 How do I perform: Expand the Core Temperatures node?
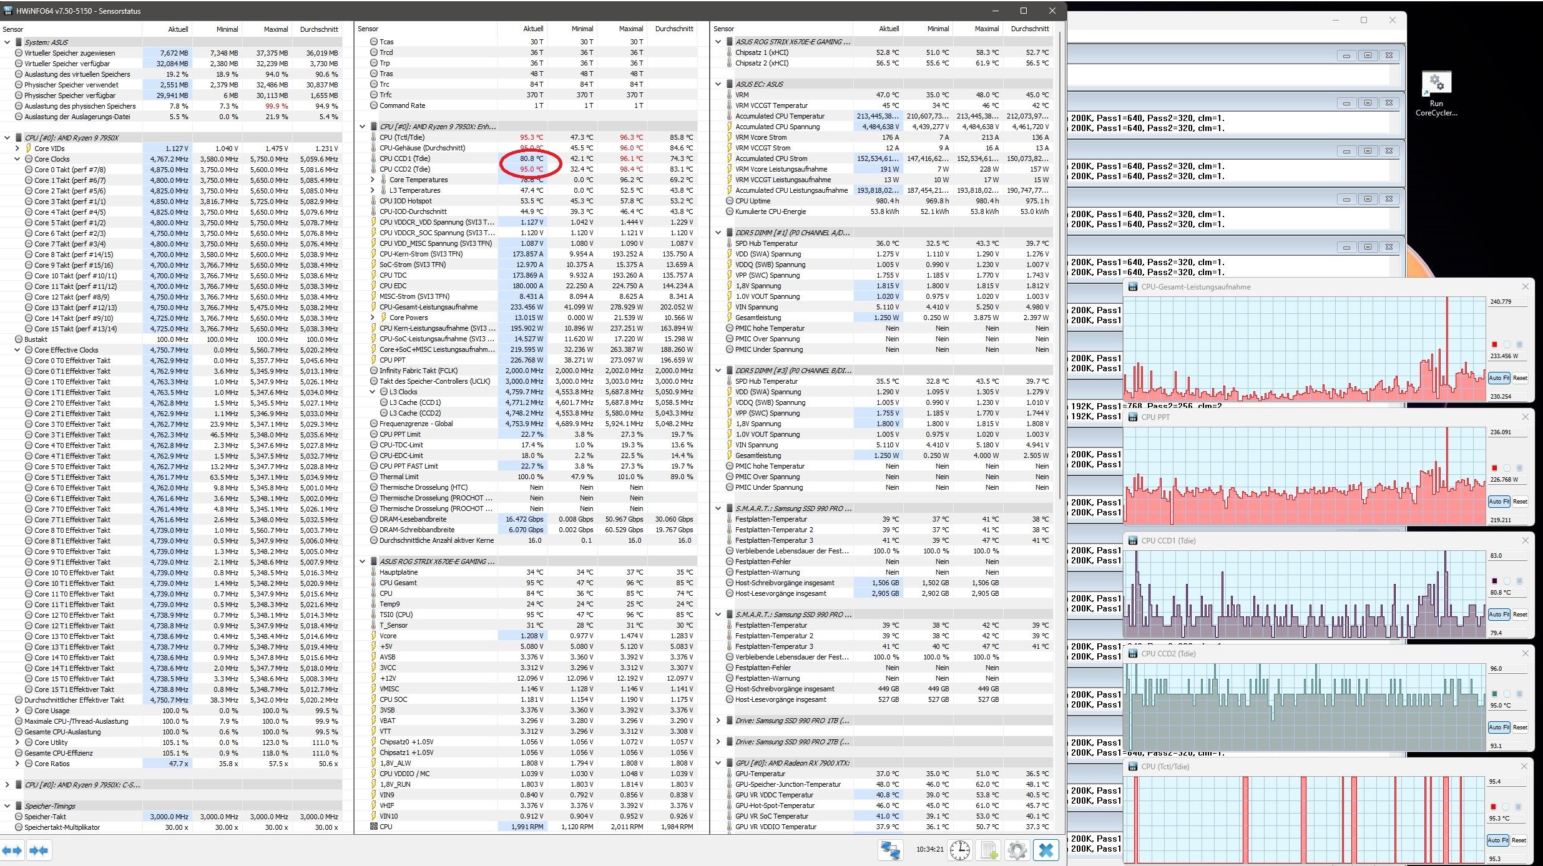373,180
